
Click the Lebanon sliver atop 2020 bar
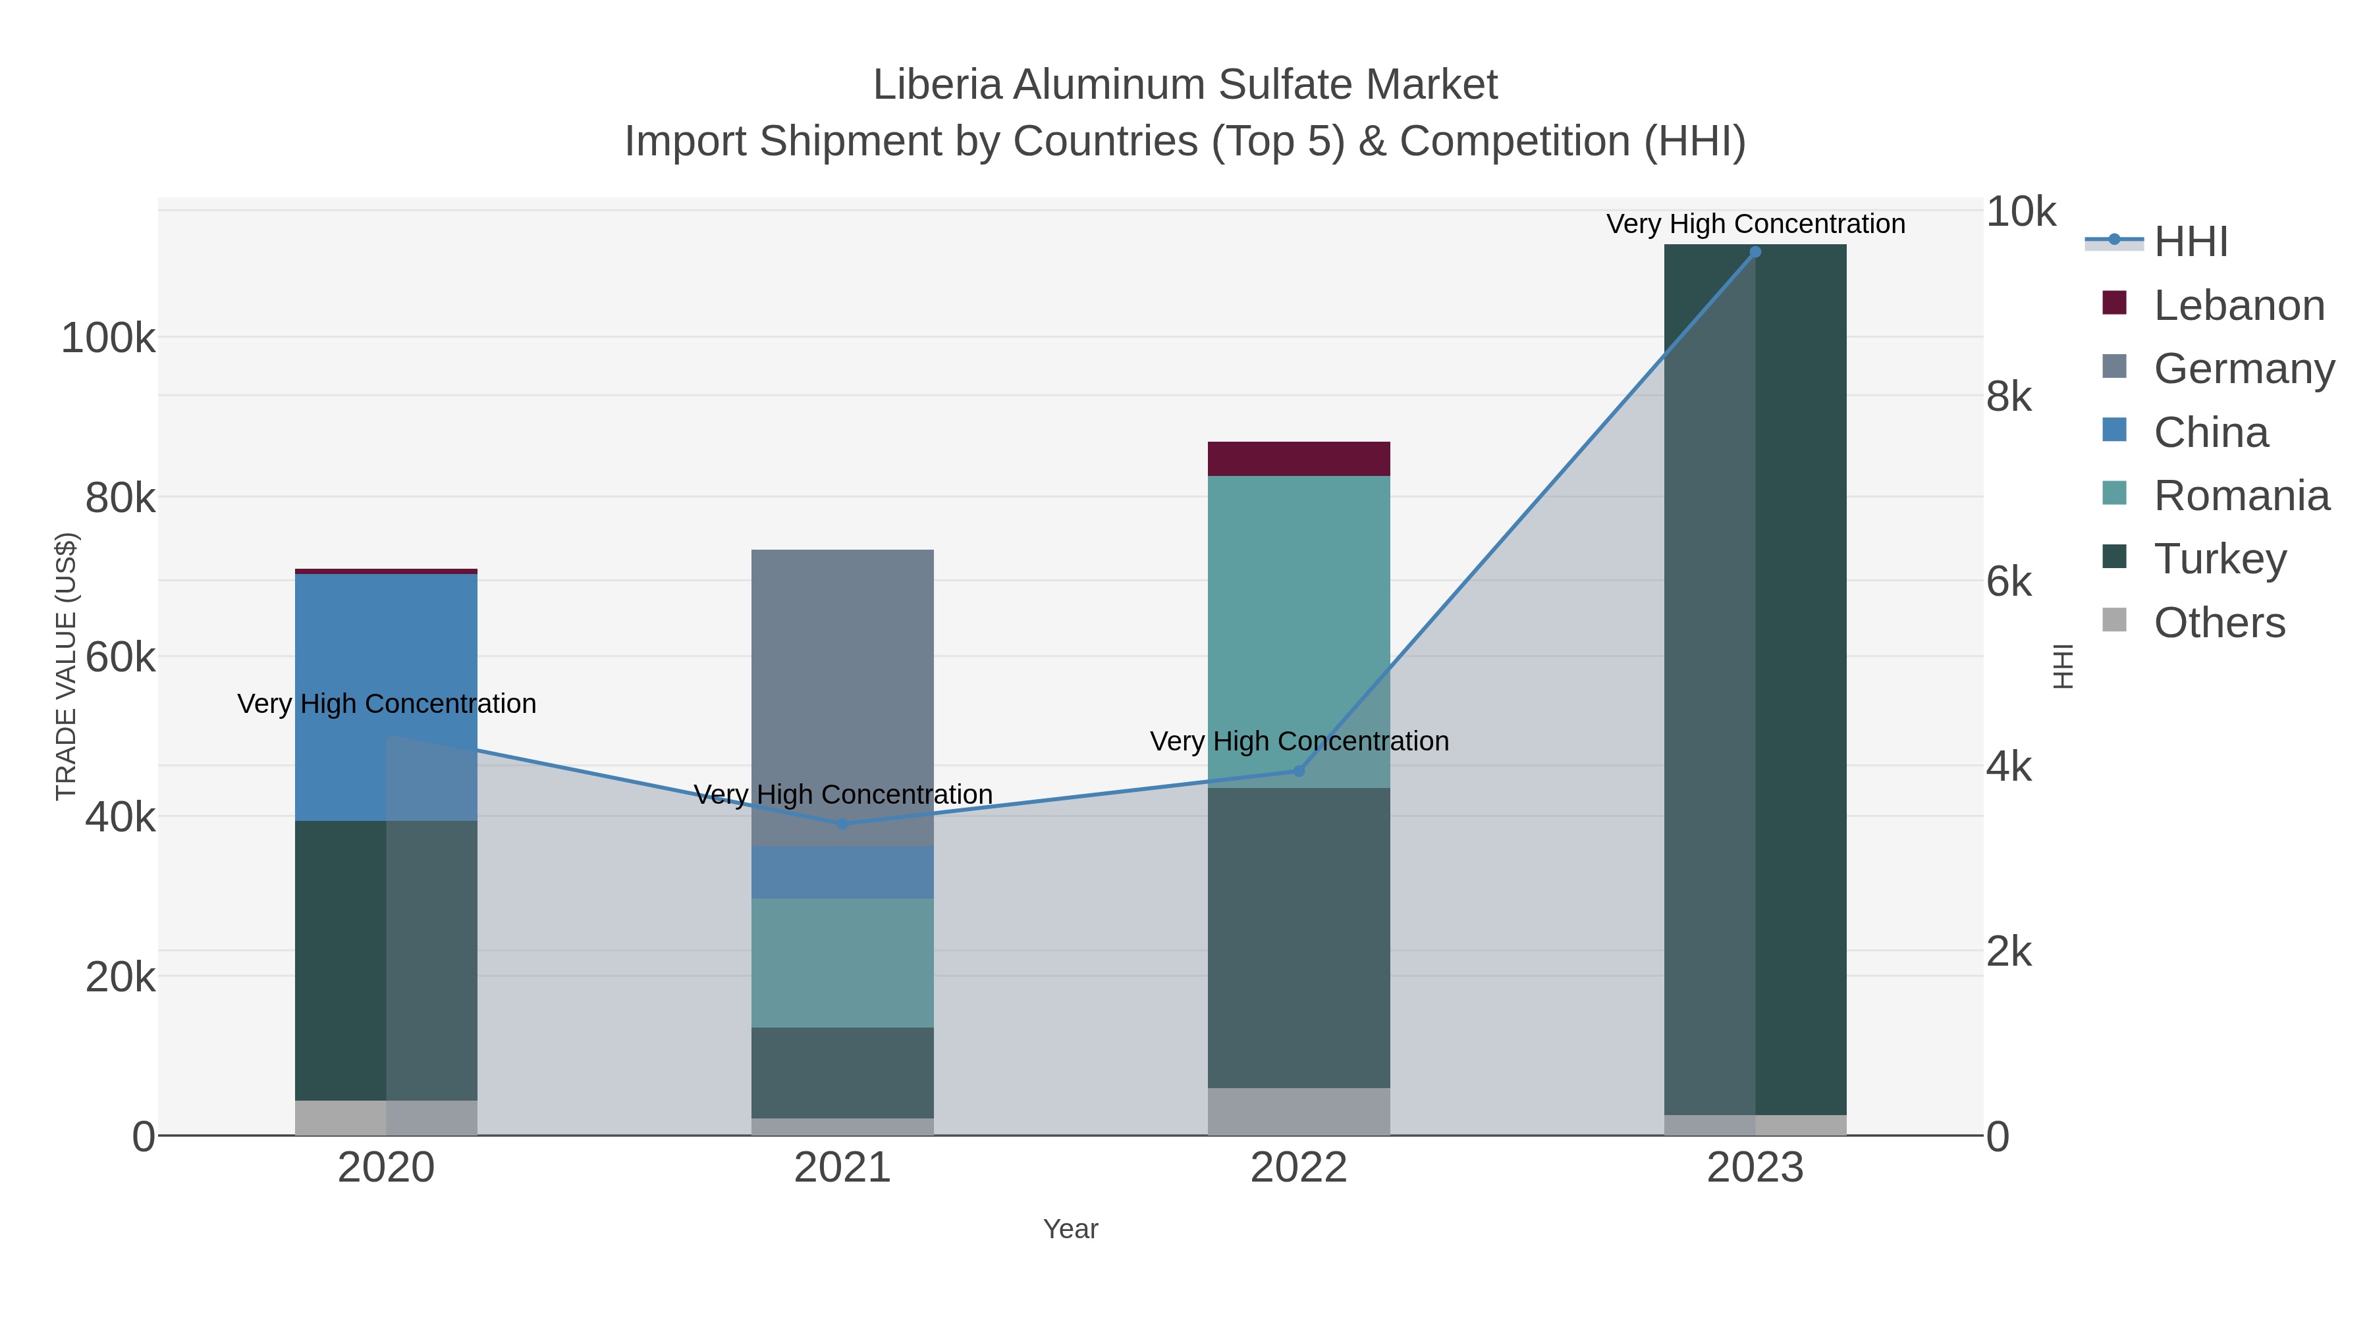386,571
